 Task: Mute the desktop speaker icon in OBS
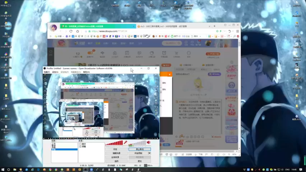148,143
